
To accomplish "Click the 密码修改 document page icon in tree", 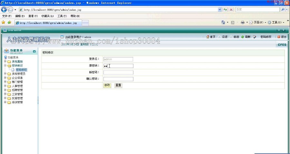I will tap(13, 70).
